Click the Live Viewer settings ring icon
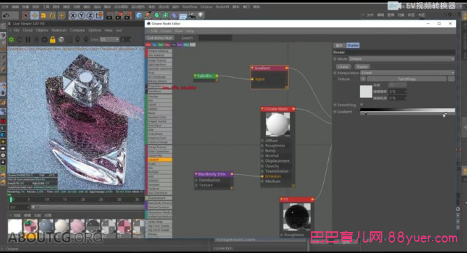 coord(45,39)
